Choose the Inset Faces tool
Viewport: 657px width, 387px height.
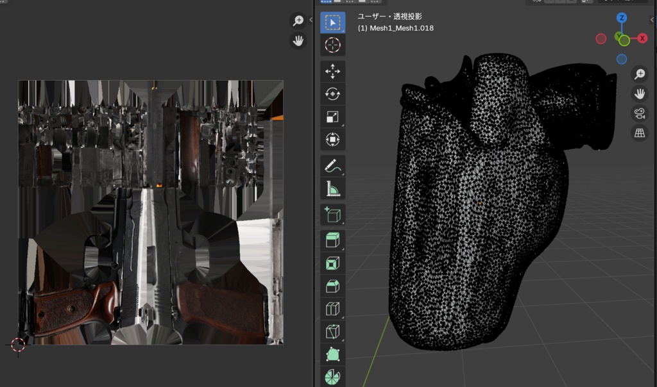333,263
